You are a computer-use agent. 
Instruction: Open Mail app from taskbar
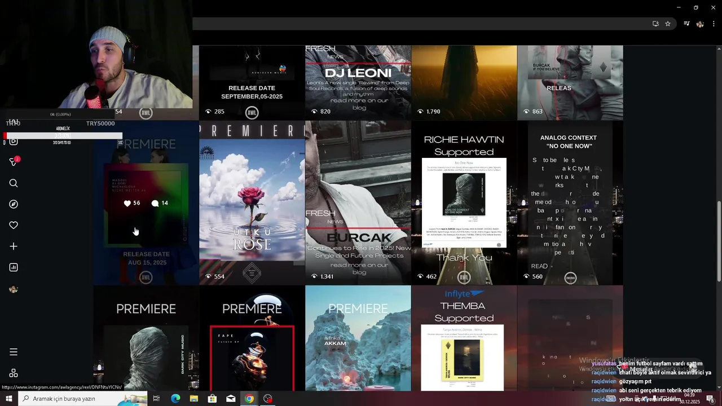point(231,399)
